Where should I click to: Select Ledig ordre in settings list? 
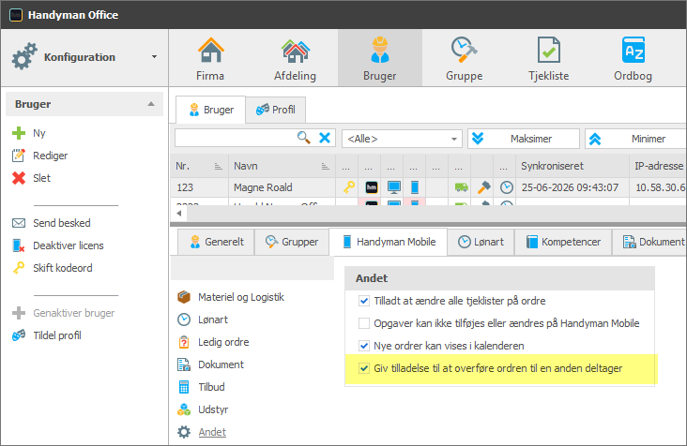point(213,342)
